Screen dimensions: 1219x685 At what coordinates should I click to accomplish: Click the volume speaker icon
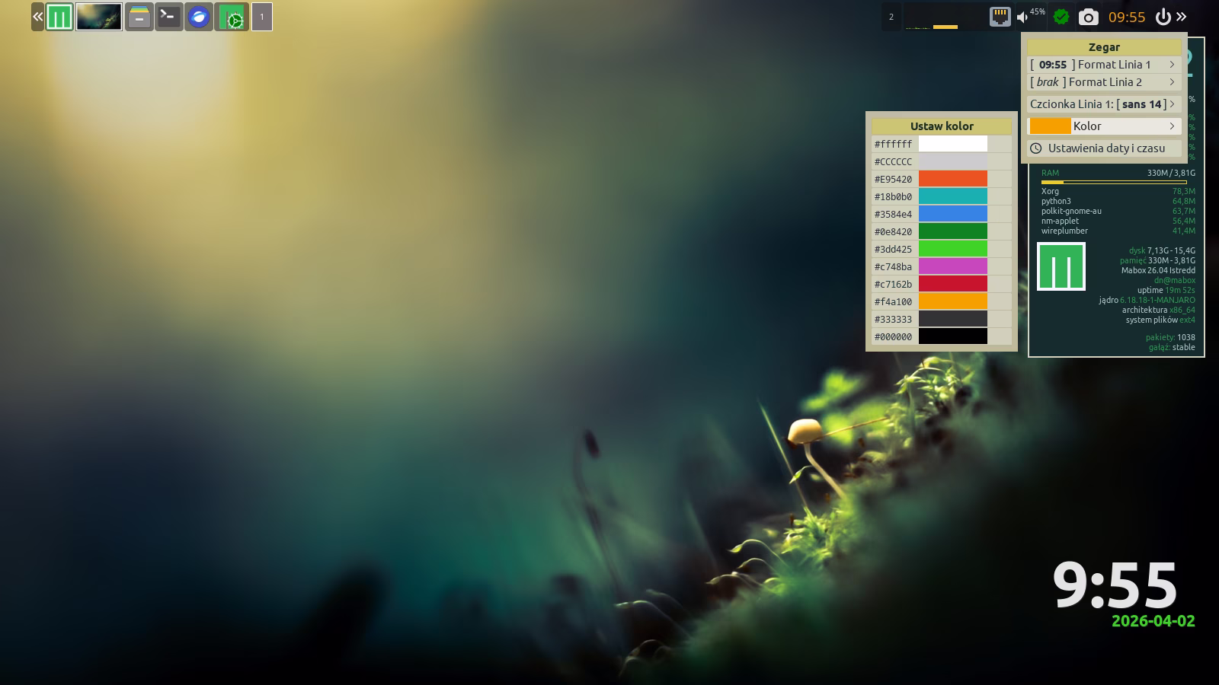(x=1022, y=17)
